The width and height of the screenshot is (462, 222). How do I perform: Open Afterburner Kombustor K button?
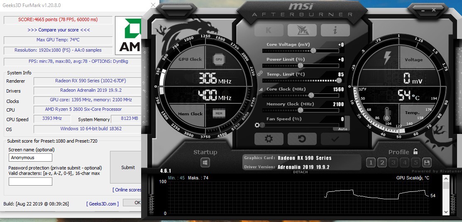(269, 30)
